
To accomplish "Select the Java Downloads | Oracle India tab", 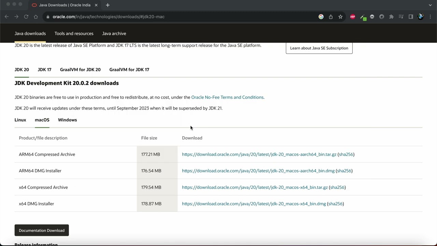I will 65,5.
